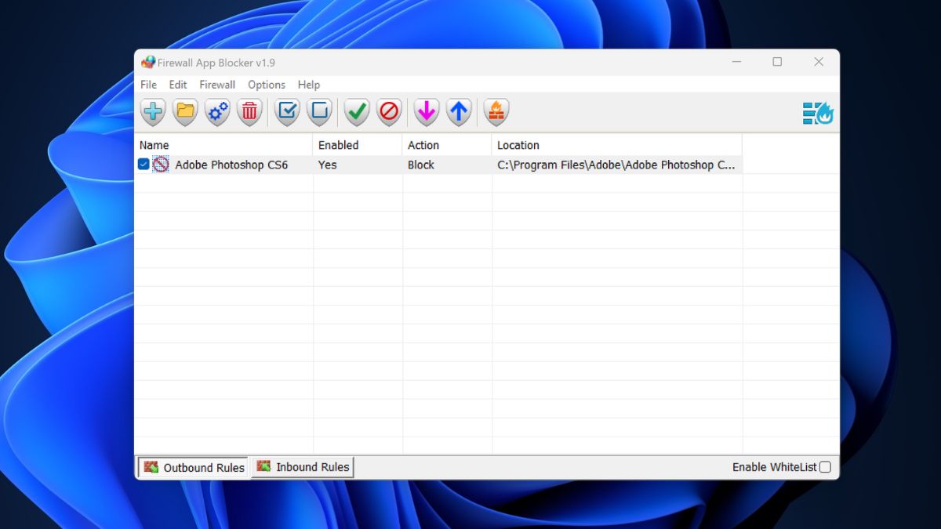941x529 pixels.
Task: Click the blocked app icon beside Adobe Photoshop CS6
Action: [x=161, y=165]
